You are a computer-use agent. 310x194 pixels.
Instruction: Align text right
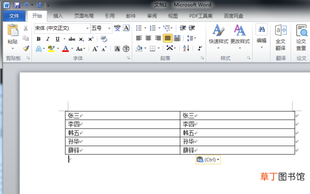pos(158,38)
